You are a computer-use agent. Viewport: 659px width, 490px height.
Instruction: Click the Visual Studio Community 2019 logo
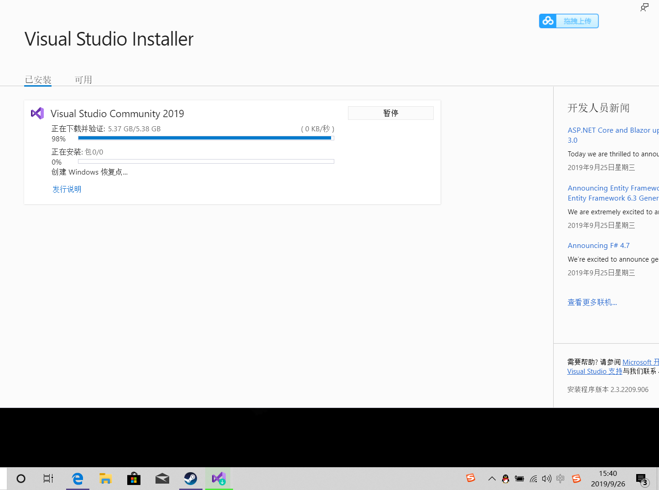[37, 113]
